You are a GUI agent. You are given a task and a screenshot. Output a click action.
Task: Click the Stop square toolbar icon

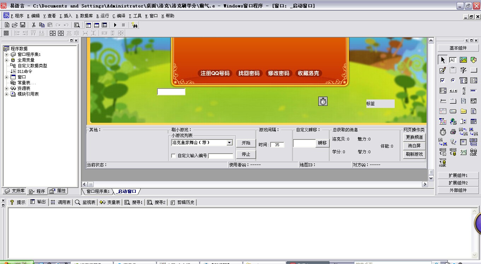coord(123,25)
